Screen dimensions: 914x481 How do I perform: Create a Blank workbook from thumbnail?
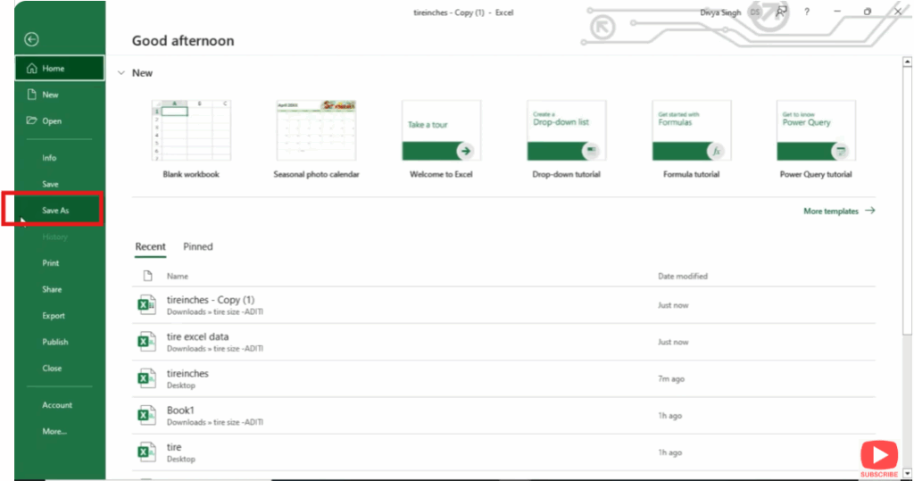(191, 130)
